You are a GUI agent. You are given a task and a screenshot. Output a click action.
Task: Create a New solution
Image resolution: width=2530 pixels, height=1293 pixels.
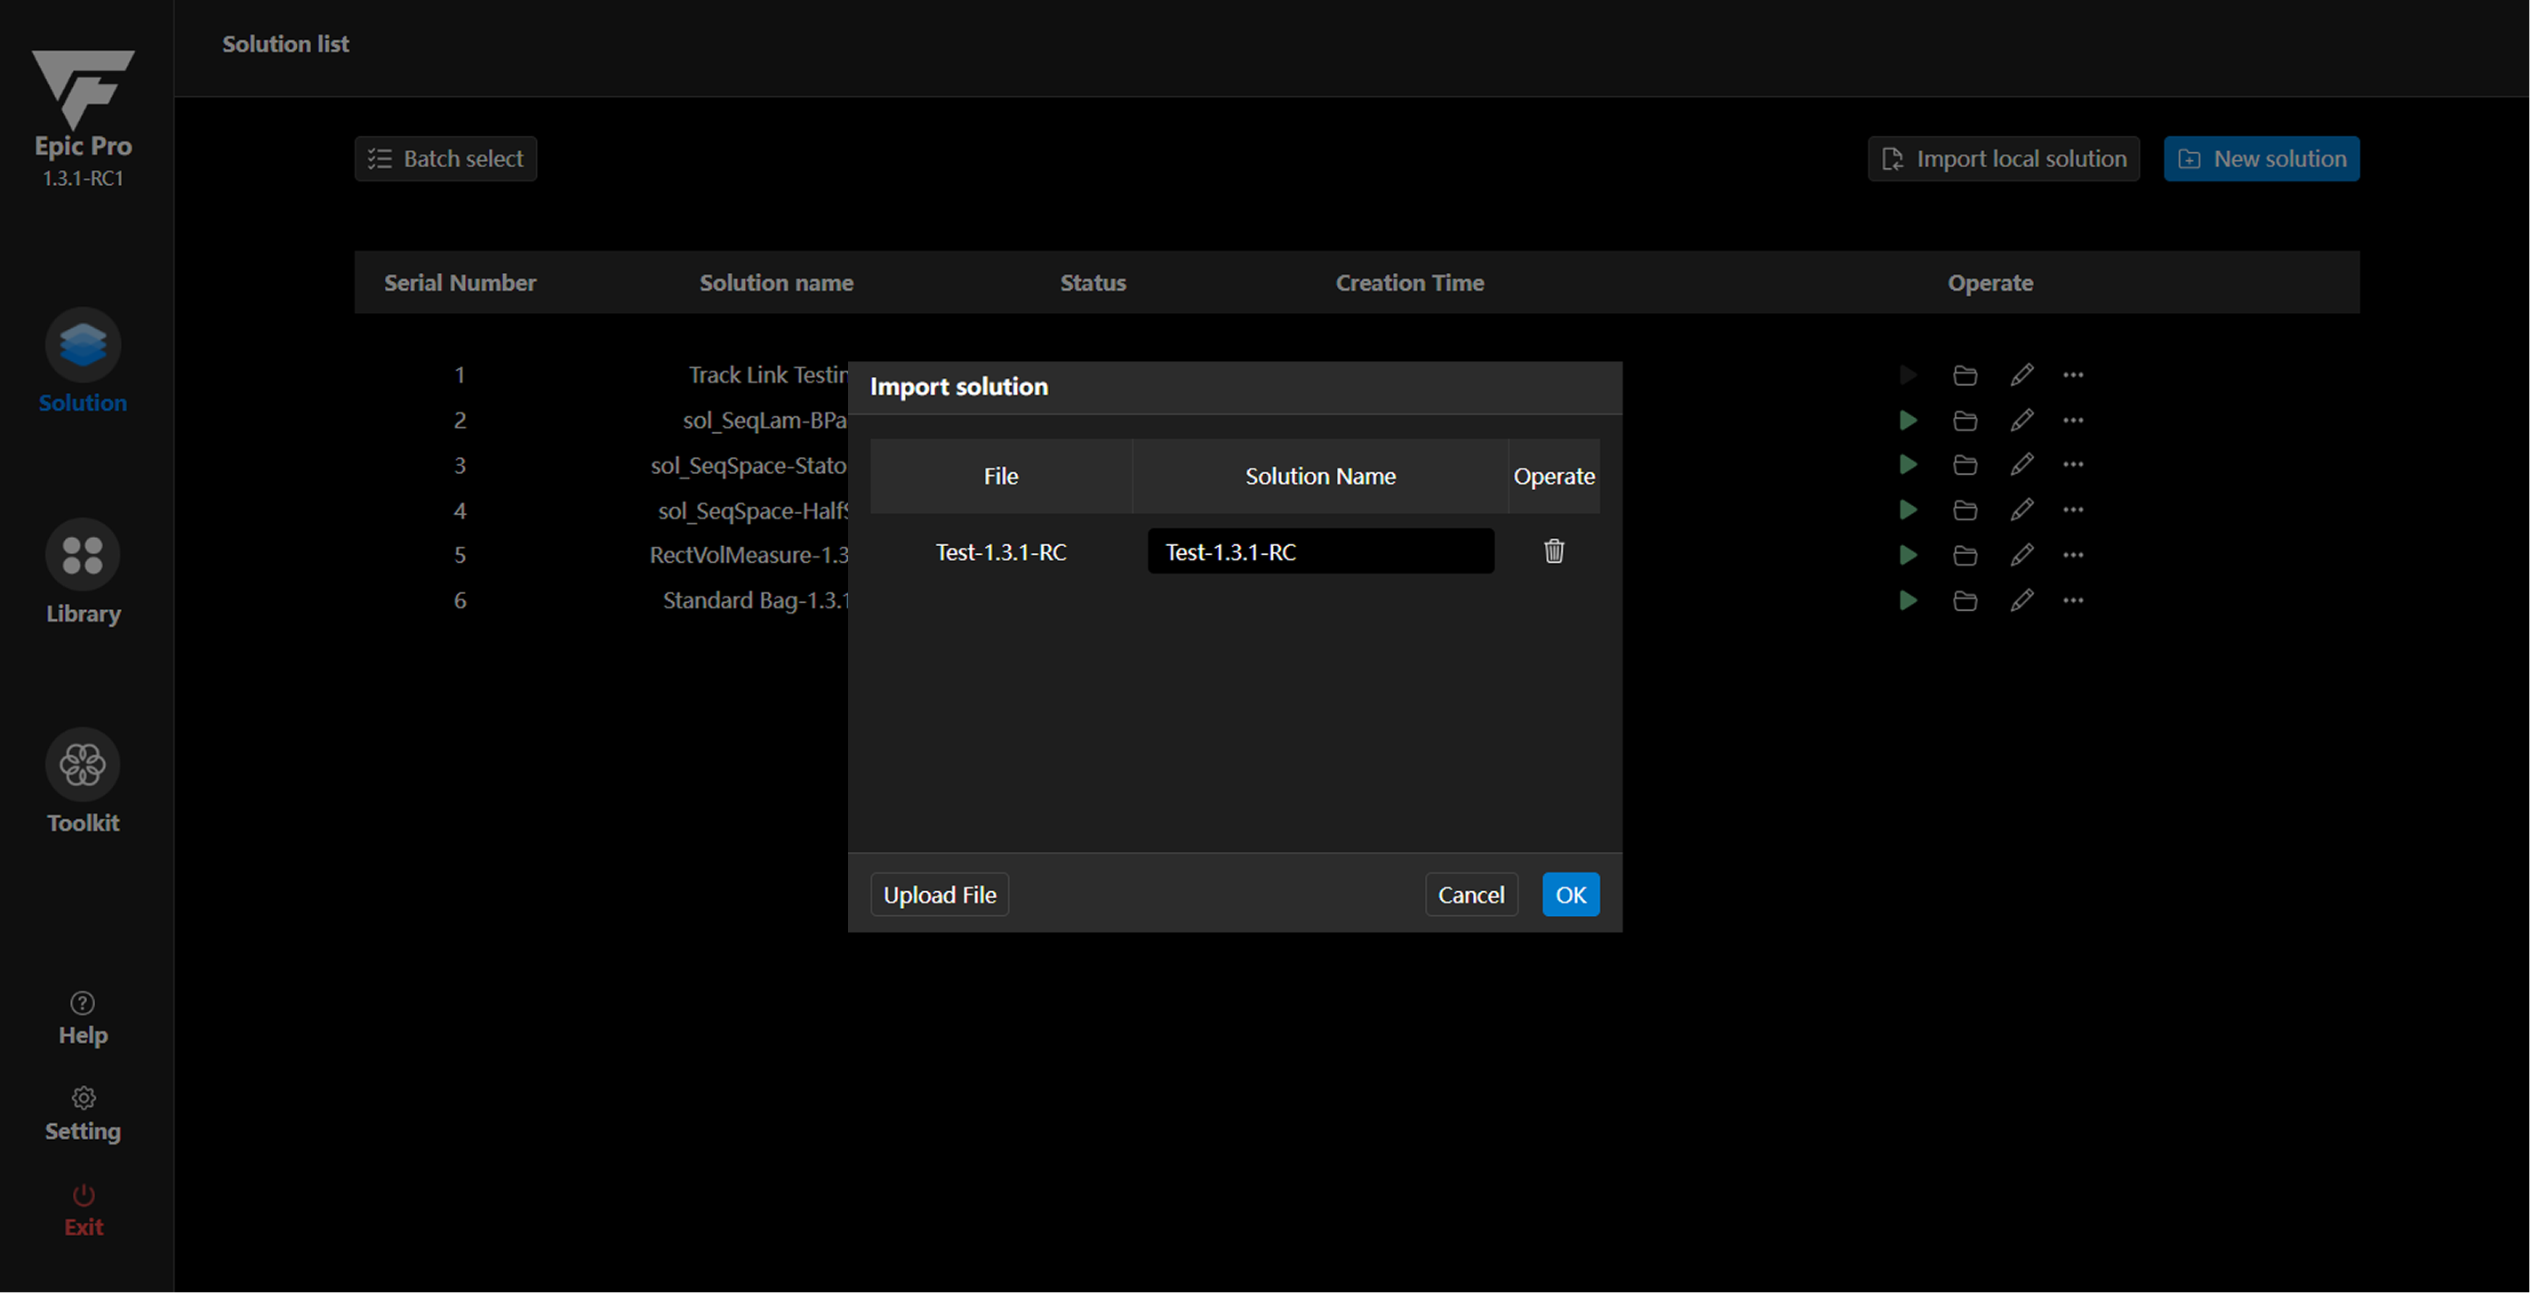tap(2260, 158)
